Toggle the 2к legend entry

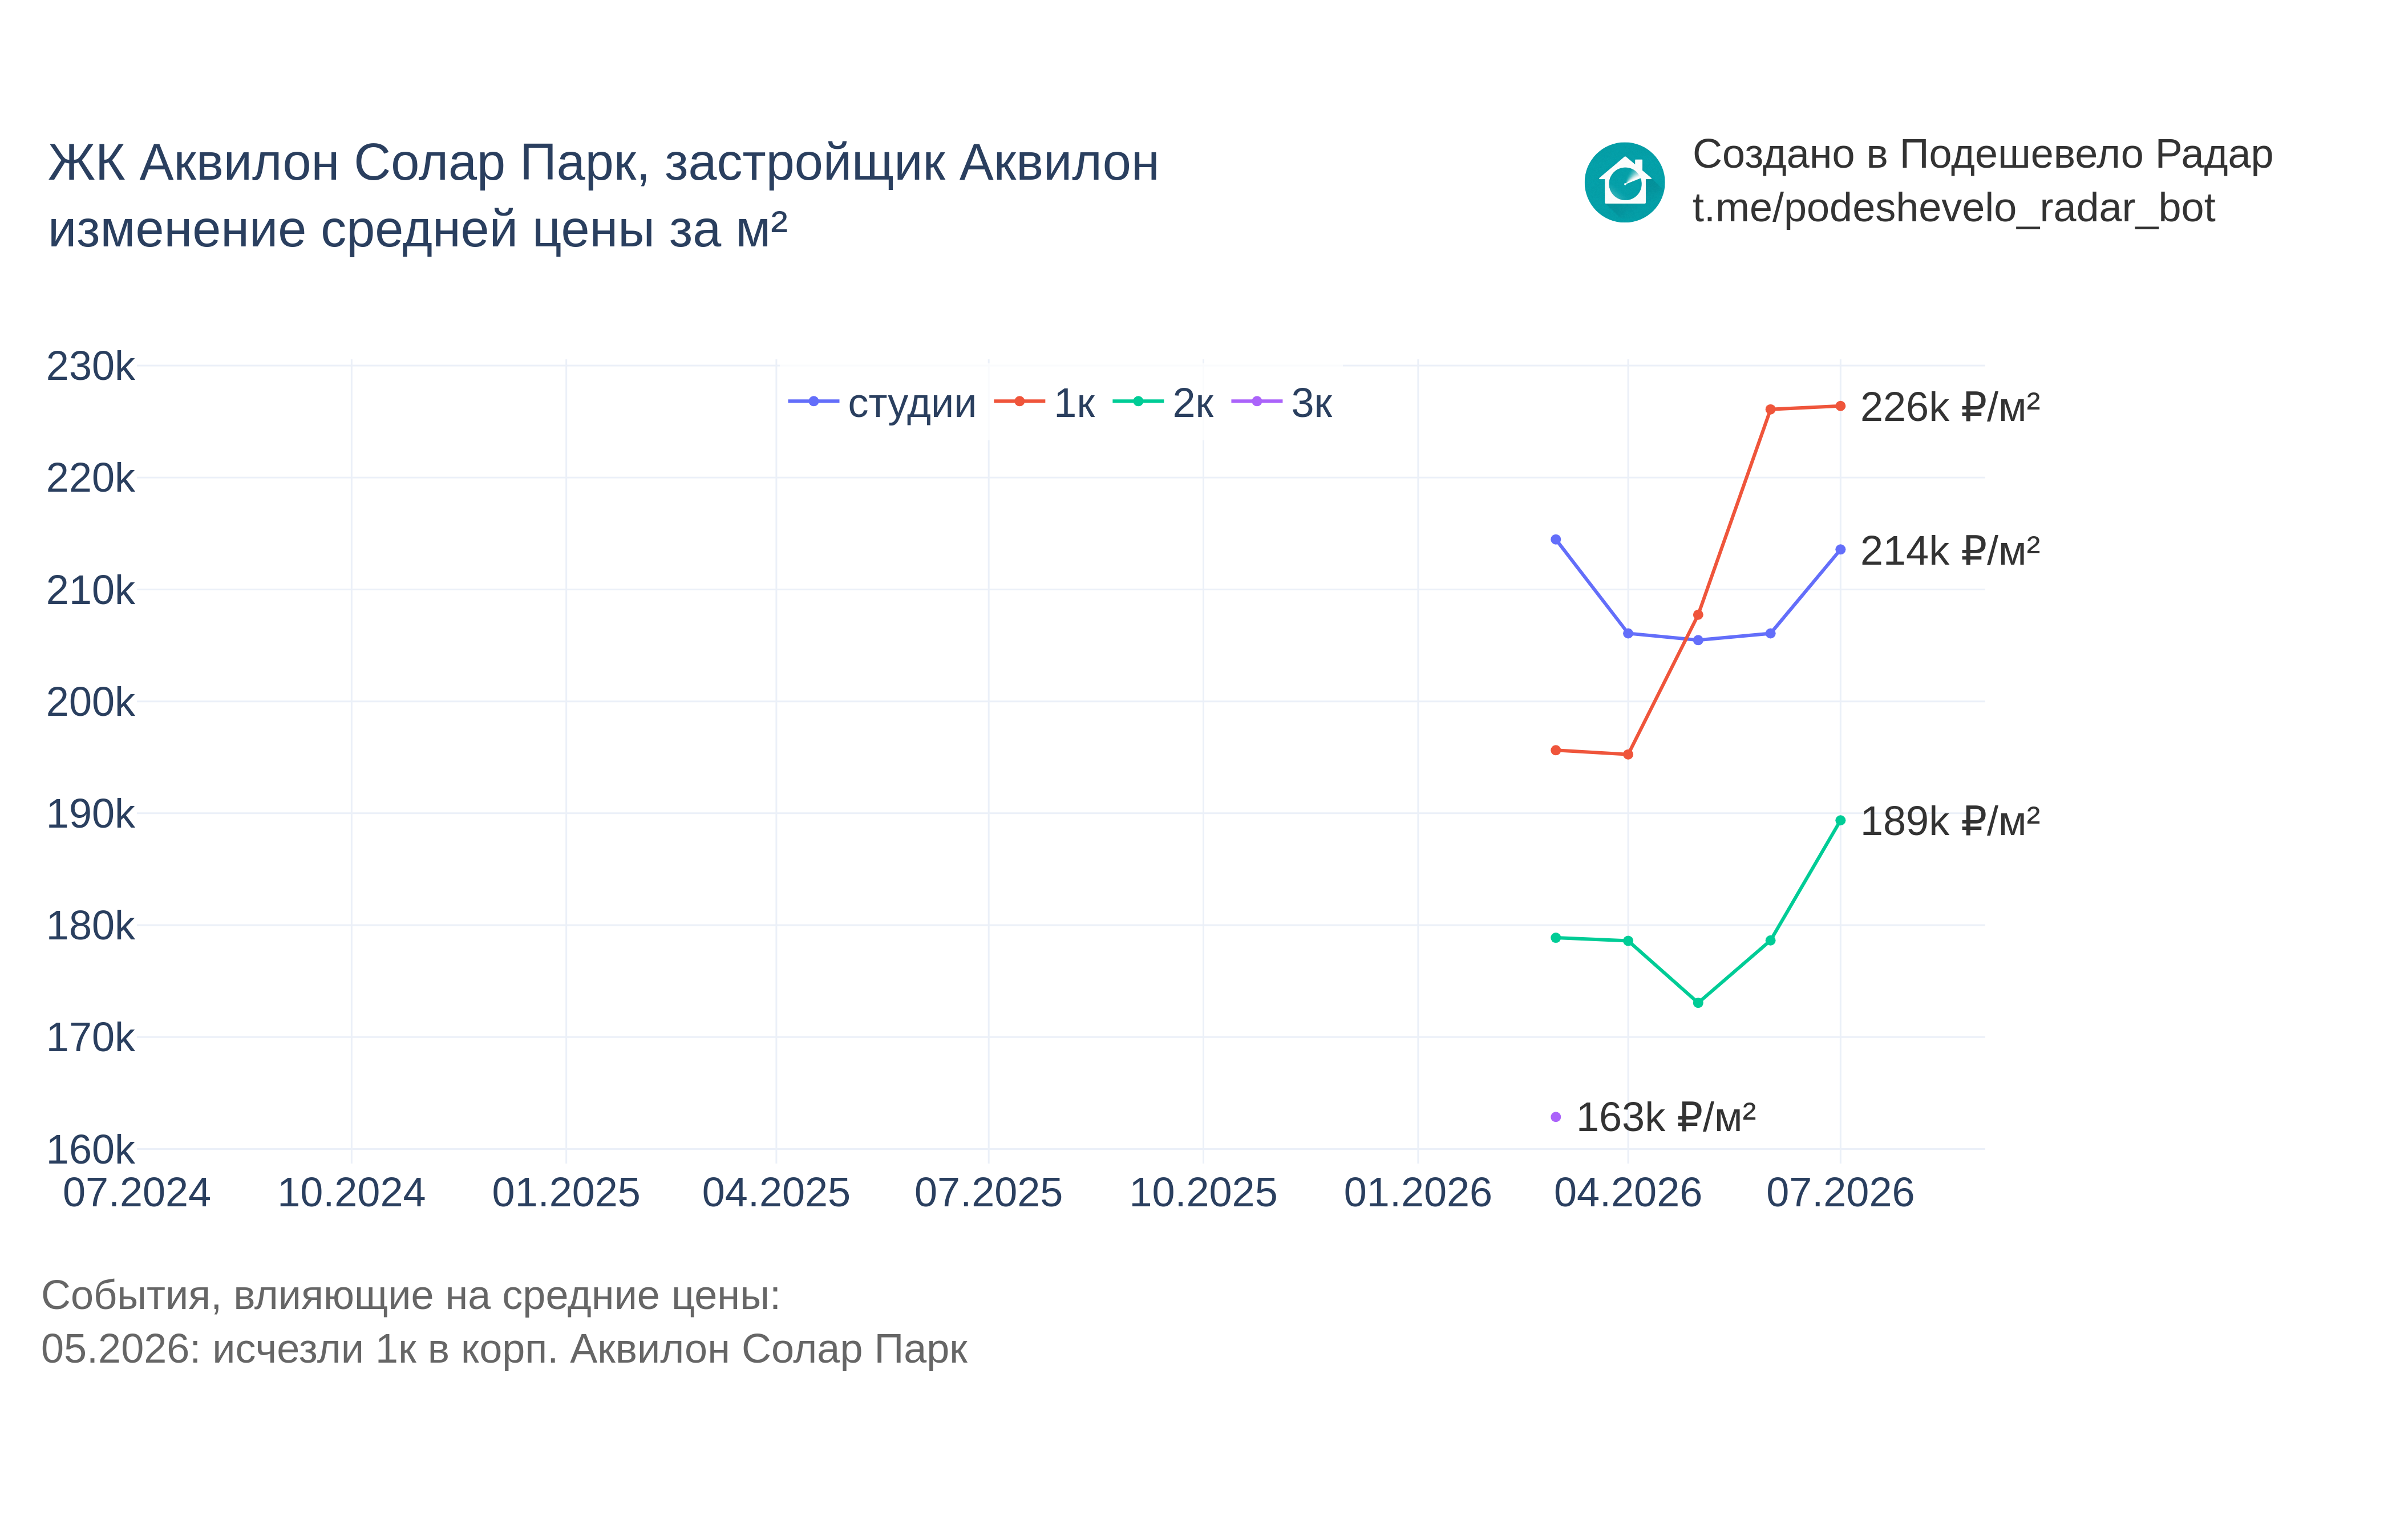1163,403
